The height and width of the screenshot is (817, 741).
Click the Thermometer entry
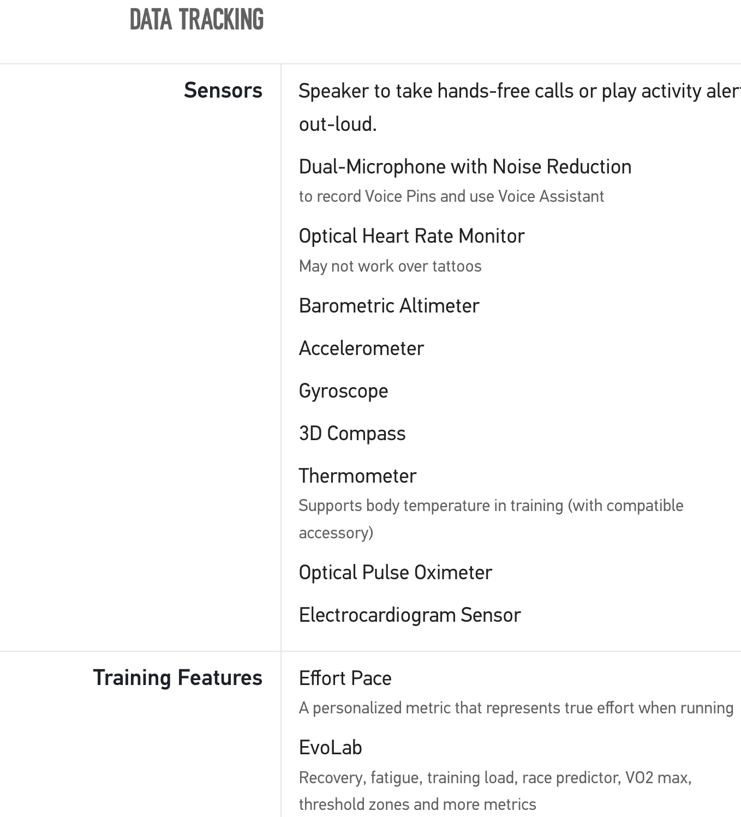tap(357, 476)
